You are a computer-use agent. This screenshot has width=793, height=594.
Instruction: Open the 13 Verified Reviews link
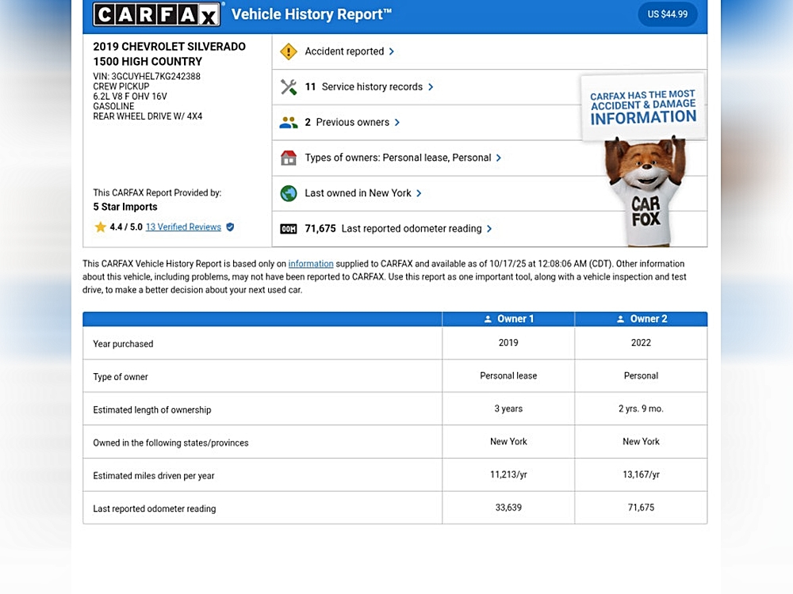point(183,227)
